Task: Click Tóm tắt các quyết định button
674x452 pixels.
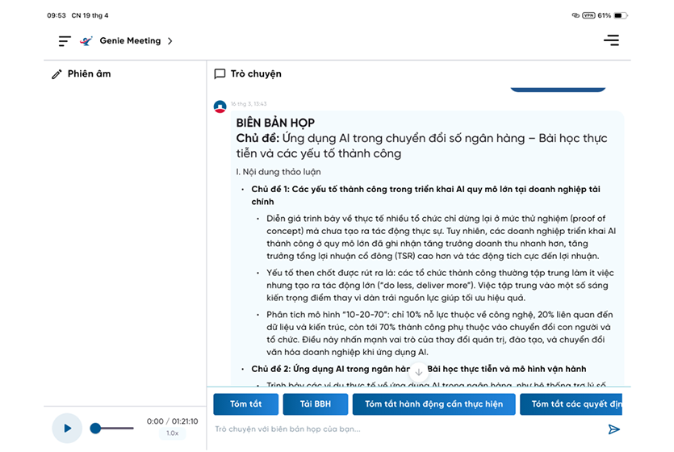Action: click(x=571, y=404)
